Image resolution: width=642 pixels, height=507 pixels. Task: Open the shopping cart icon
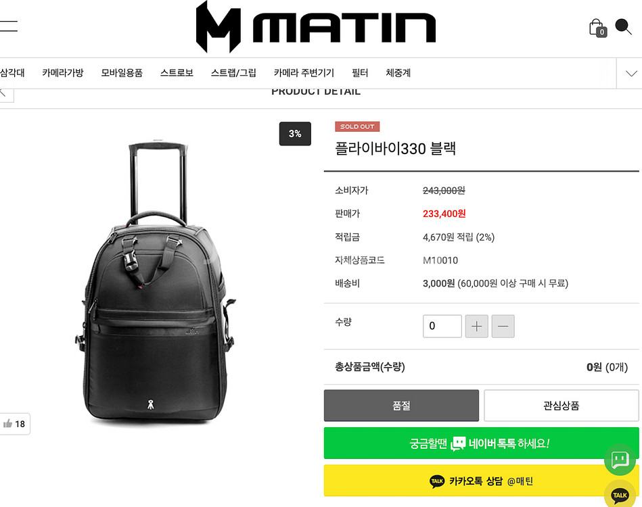point(598,28)
